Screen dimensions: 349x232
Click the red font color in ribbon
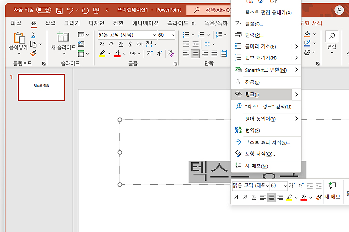tap(117, 53)
